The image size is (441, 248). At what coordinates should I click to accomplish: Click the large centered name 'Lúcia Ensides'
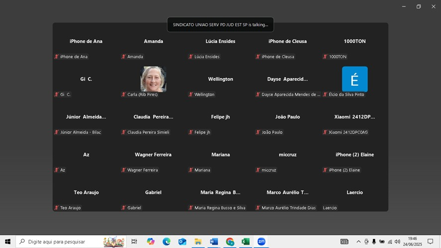(x=220, y=41)
